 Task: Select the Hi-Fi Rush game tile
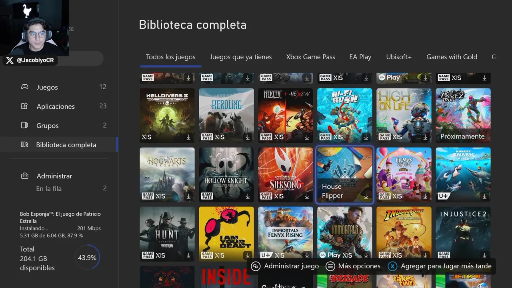(x=345, y=116)
